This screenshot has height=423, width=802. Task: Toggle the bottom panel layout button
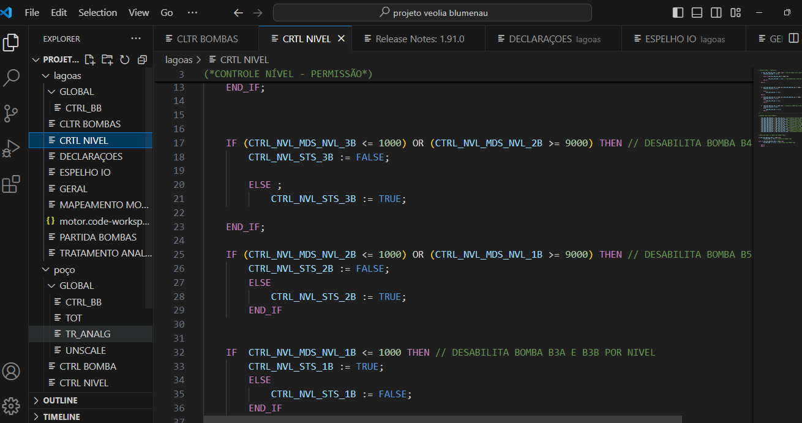coord(697,13)
